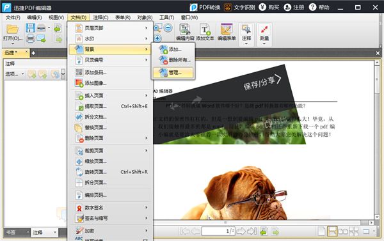Open the 水印 watermark submenu
Viewport: 384px width, 241px height.
(110, 38)
